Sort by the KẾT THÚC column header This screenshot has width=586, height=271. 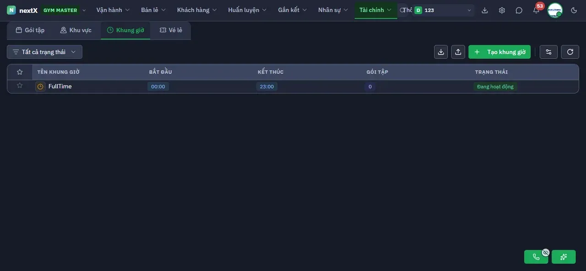(x=271, y=72)
